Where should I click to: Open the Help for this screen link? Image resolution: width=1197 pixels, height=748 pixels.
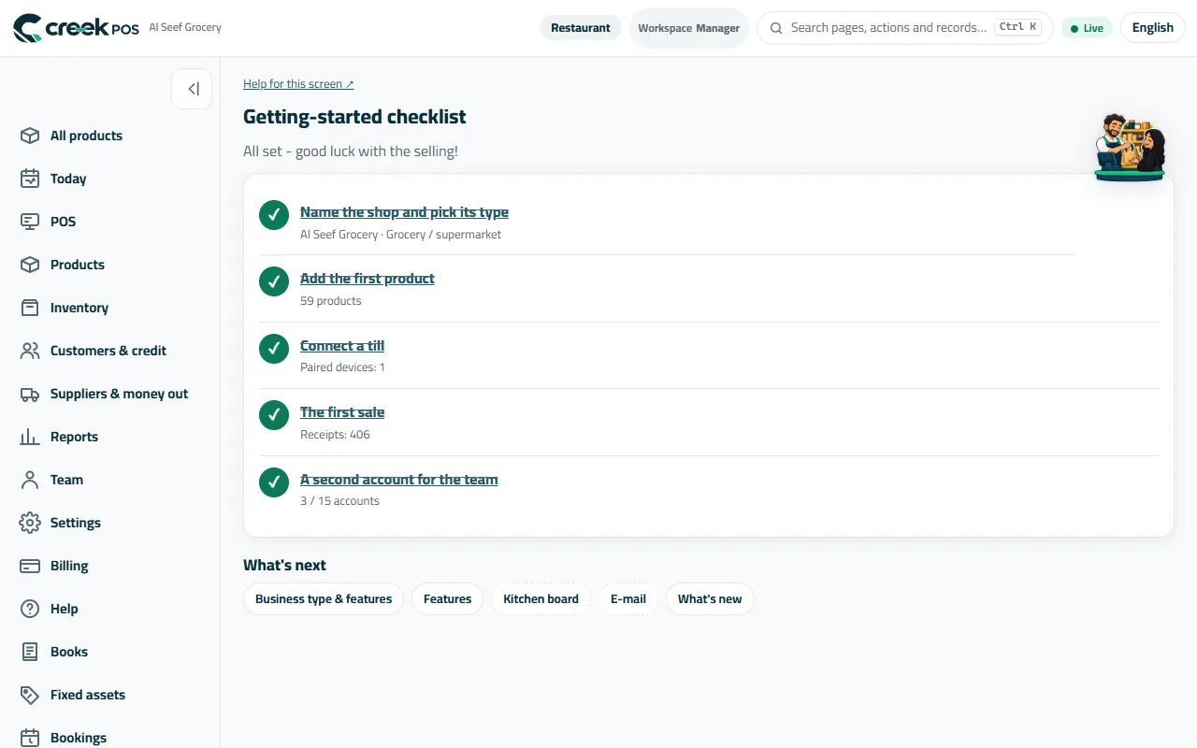pos(298,84)
